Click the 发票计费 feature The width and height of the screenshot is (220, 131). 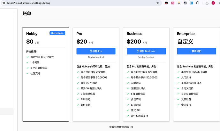[x=186, y=99]
